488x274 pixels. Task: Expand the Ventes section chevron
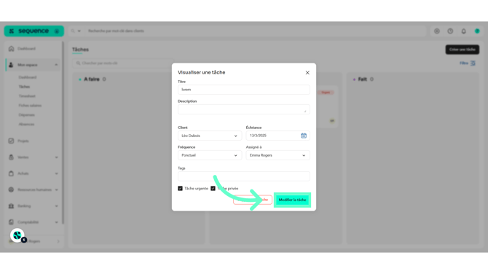point(56,157)
